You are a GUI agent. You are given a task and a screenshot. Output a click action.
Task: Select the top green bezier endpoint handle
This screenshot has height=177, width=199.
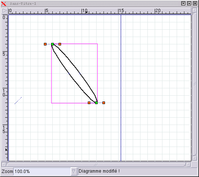tap(53, 44)
